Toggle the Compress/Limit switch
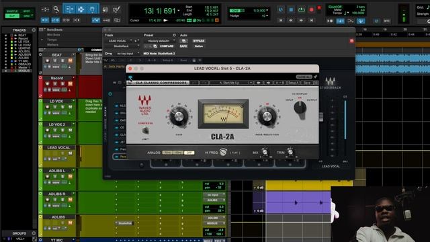 [x=145, y=130]
